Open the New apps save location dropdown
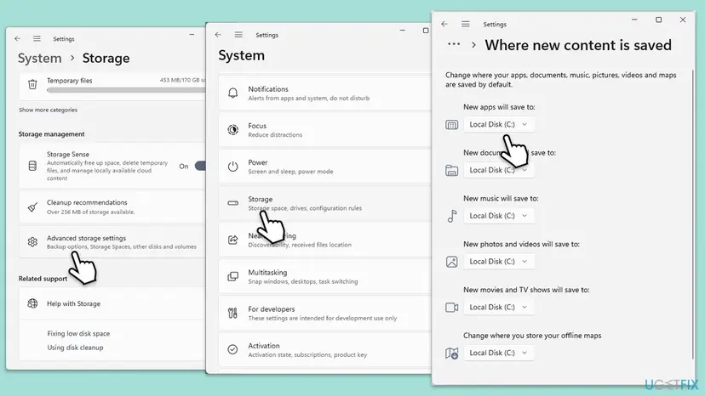 point(499,124)
